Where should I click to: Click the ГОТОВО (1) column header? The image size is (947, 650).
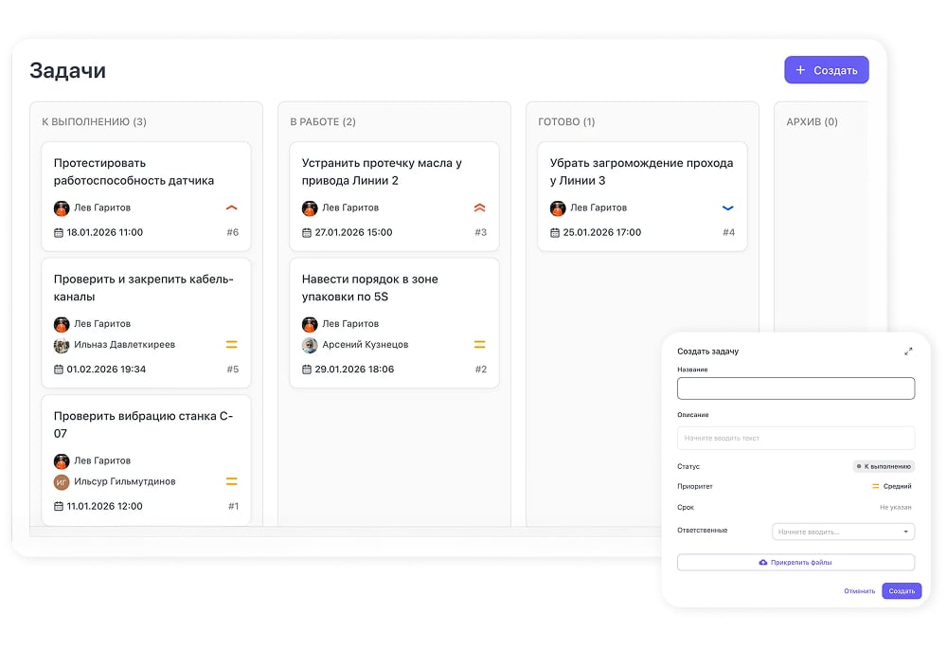tap(566, 122)
